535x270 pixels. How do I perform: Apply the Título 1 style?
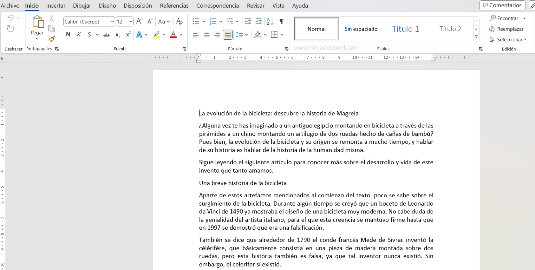click(405, 29)
